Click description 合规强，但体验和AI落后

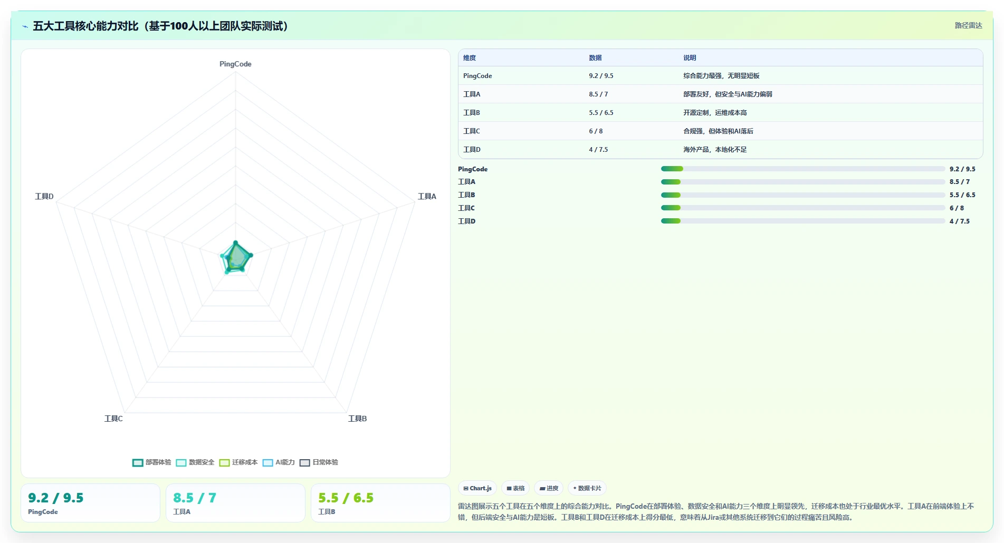point(718,131)
